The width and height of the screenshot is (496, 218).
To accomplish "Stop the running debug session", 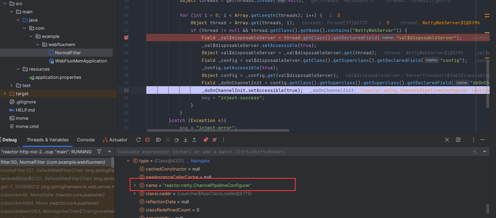I will point(147,140).
